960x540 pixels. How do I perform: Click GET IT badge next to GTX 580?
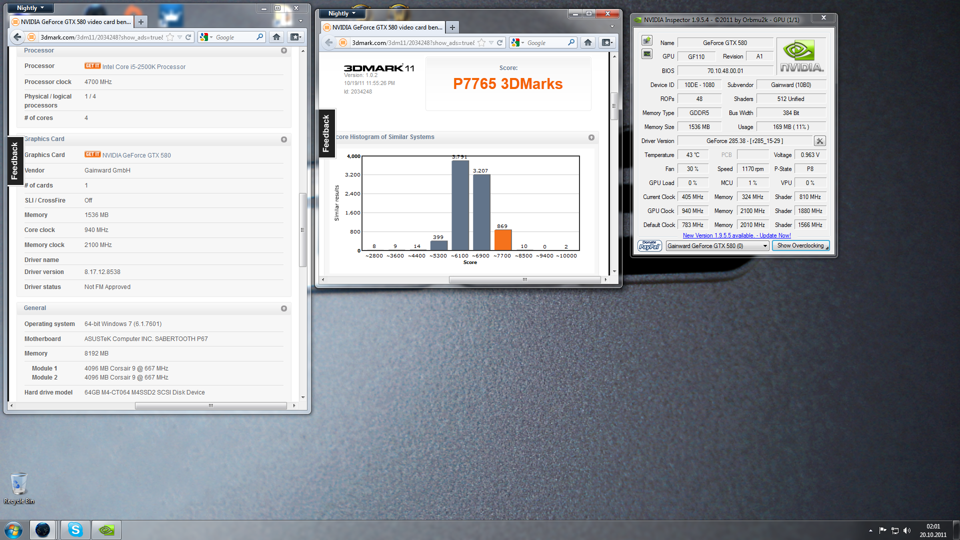point(92,154)
